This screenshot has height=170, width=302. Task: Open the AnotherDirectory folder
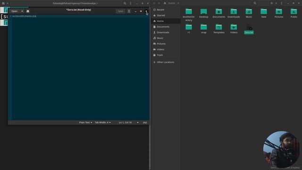[x=189, y=15]
